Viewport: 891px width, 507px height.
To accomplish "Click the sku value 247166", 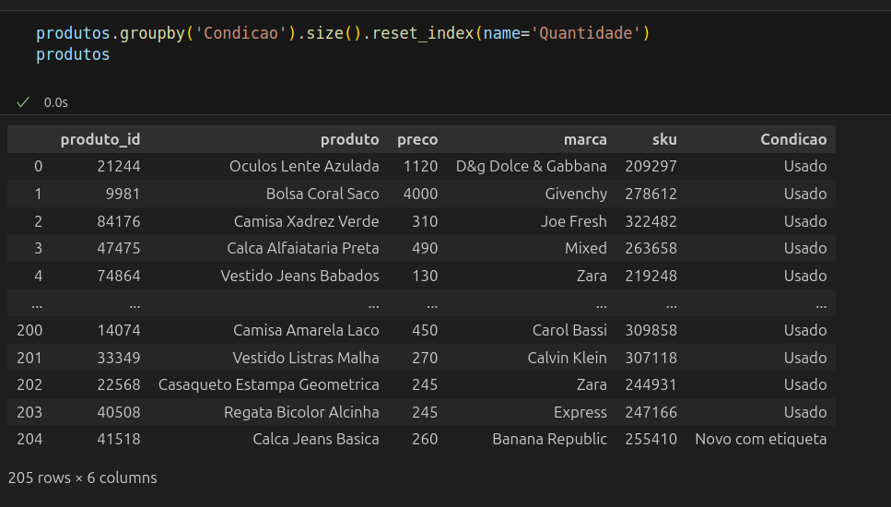I will click(x=651, y=412).
